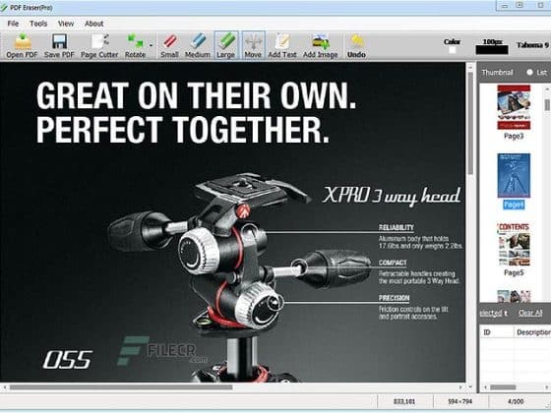
Task: Click the Rotate page icon
Action: tap(136, 45)
